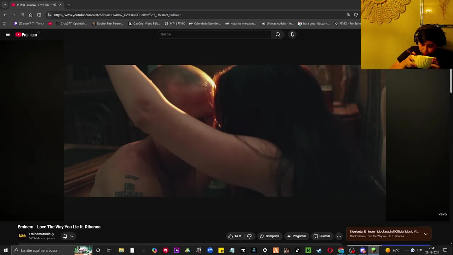453x255 pixels.
Task: Open Calendario Económico bookmark
Action: click(205, 24)
